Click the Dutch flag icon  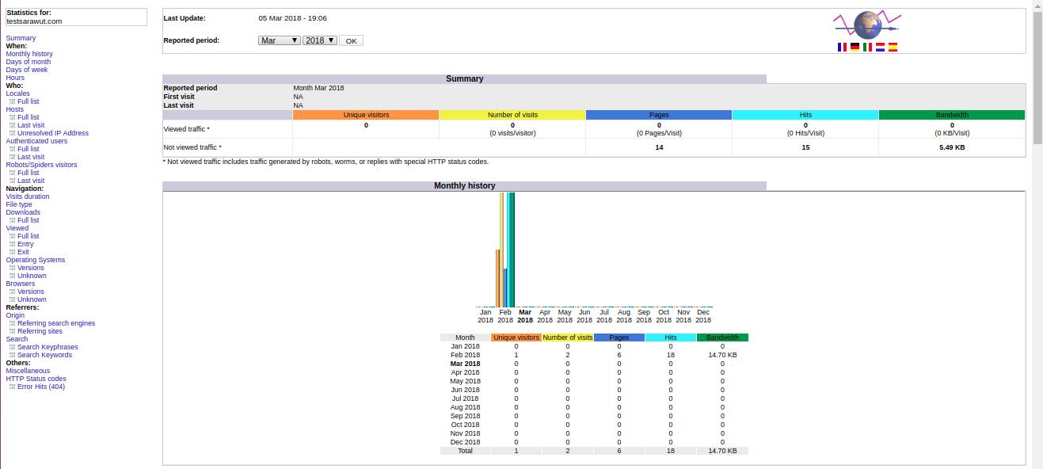880,48
